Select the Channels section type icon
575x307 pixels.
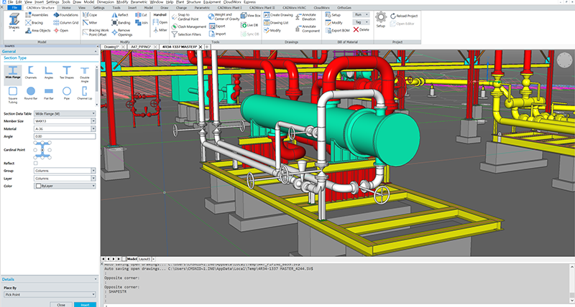pyautogui.click(x=31, y=72)
